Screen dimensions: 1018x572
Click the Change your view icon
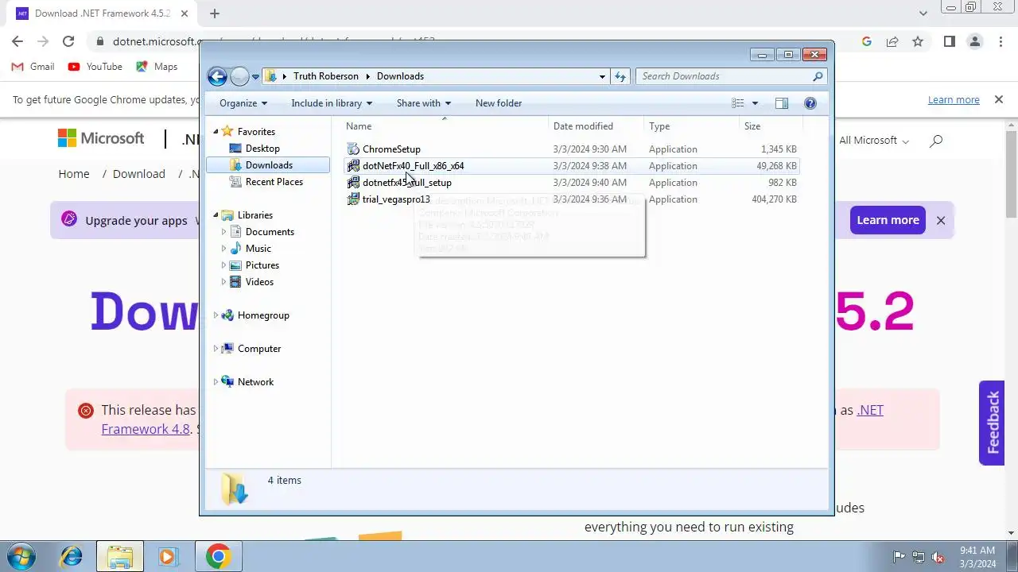tap(738, 103)
